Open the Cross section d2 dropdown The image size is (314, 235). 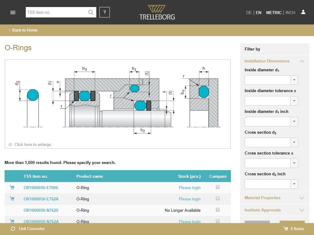point(271,142)
